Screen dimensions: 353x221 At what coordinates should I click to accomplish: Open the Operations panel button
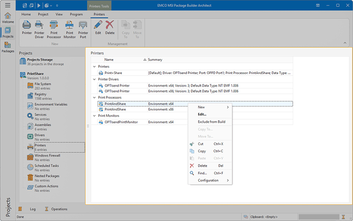point(56,209)
